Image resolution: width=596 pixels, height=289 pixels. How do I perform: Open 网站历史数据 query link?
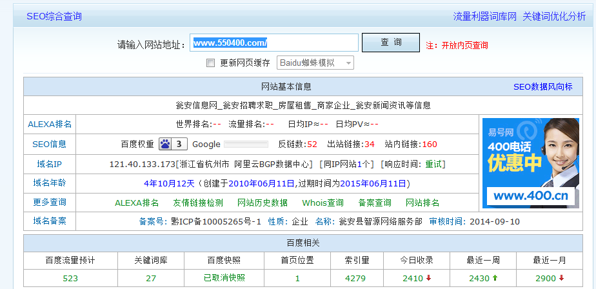(263, 203)
